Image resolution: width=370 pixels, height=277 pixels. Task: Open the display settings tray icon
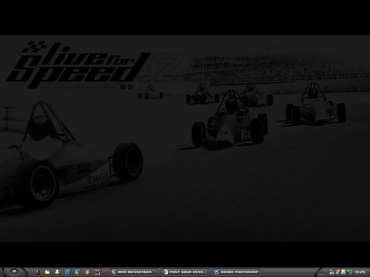click(x=343, y=272)
